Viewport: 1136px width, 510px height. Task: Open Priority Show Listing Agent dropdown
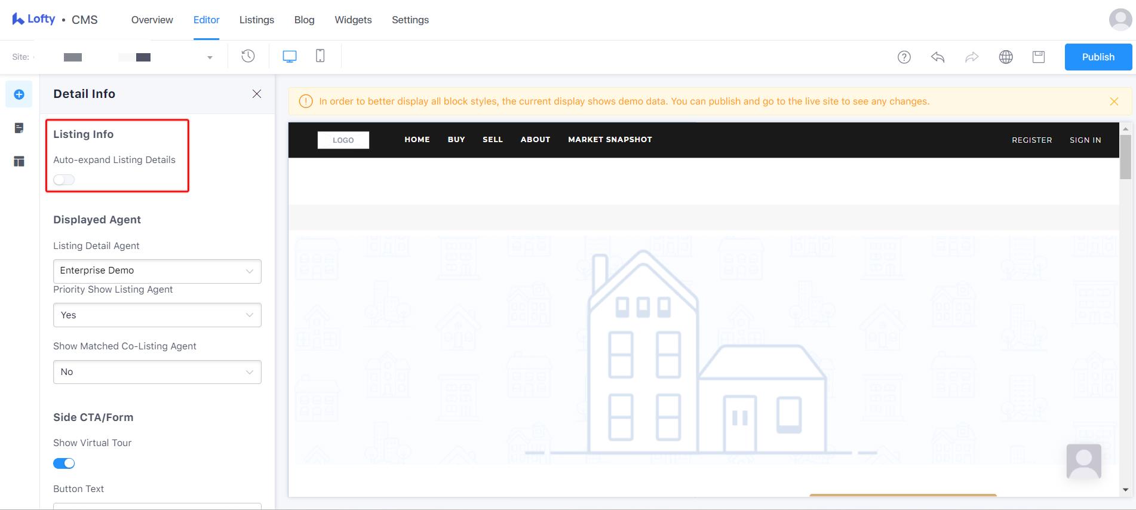(157, 315)
